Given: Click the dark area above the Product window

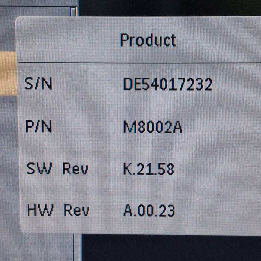Looking at the screenshot, I should (x=168, y=7).
